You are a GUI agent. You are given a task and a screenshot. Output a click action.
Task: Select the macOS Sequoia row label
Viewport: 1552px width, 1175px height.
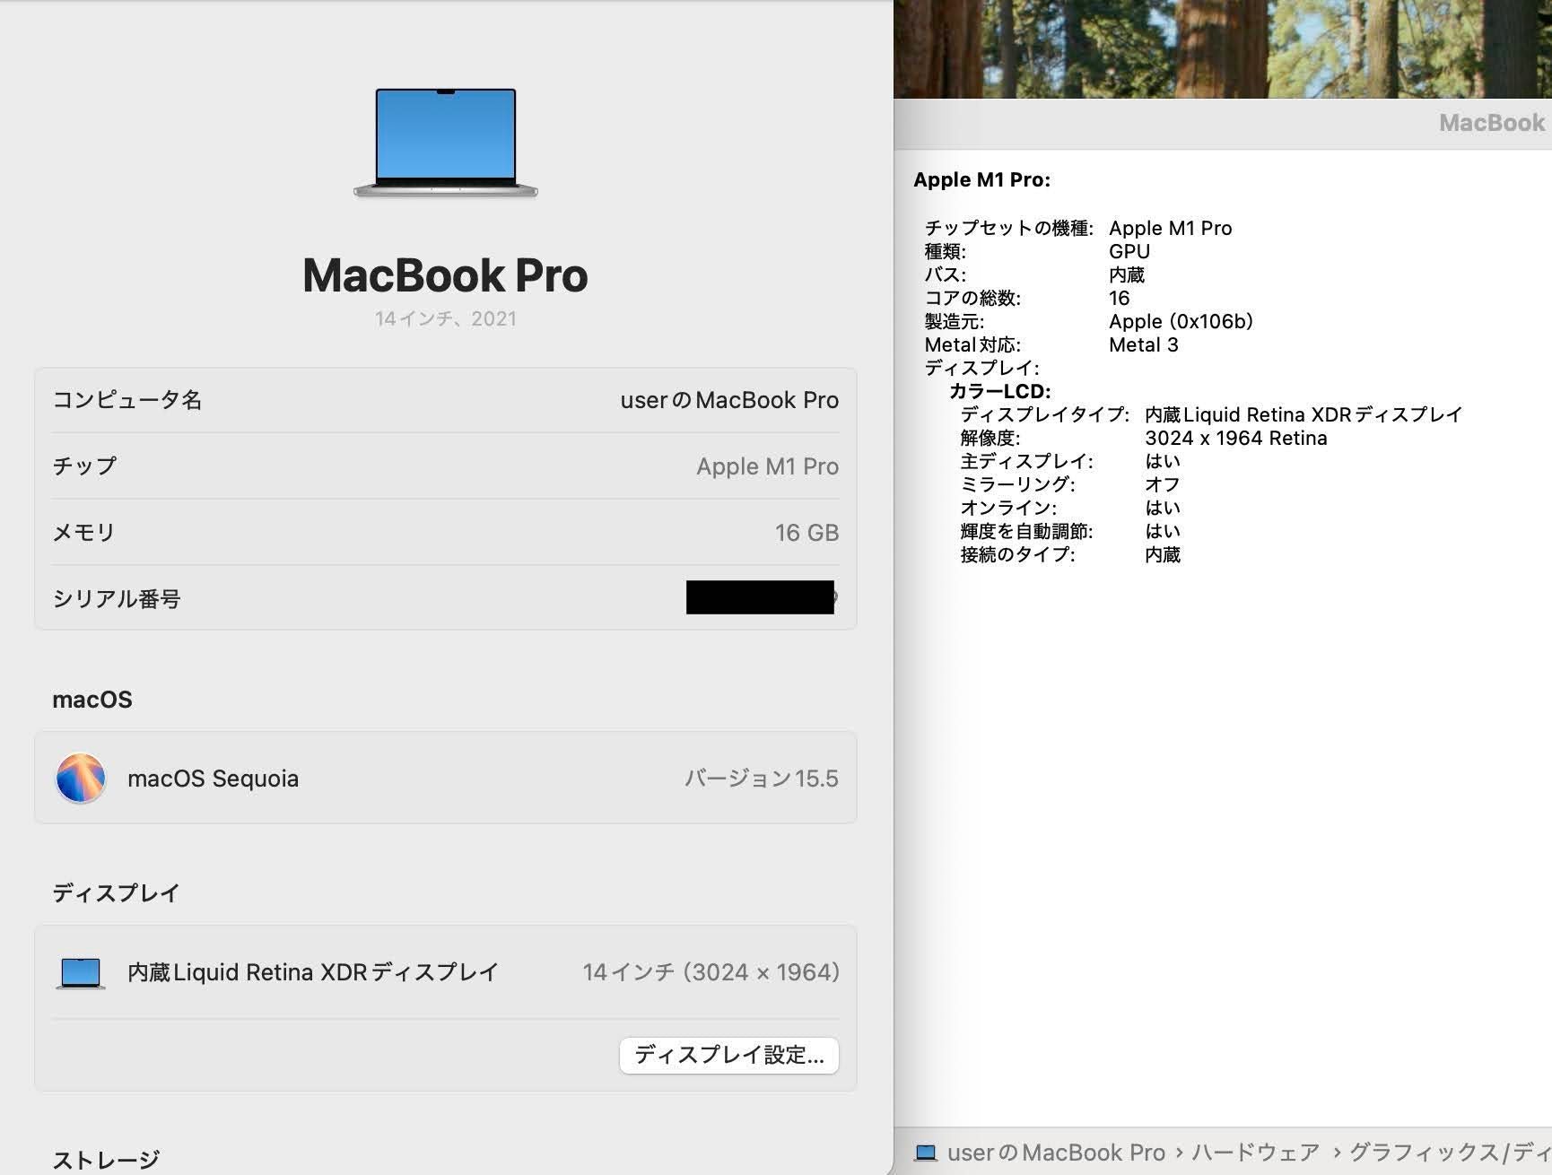click(213, 779)
